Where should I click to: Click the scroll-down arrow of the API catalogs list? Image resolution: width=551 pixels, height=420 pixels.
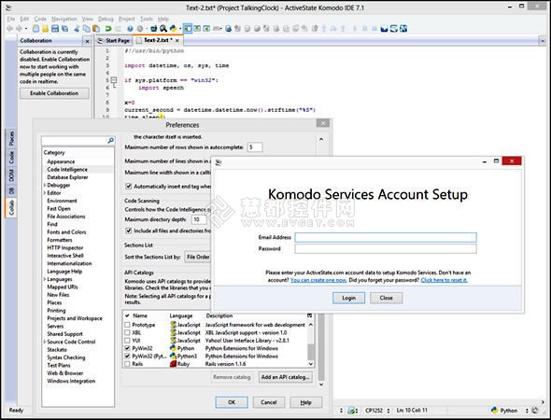point(310,364)
